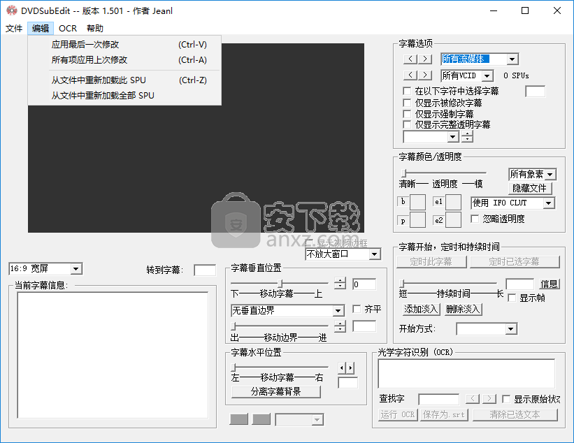Click the 信息 button
The height and width of the screenshot is (443, 574).
(x=549, y=284)
